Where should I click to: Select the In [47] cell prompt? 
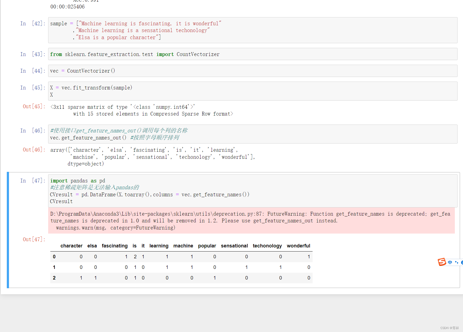click(32, 181)
